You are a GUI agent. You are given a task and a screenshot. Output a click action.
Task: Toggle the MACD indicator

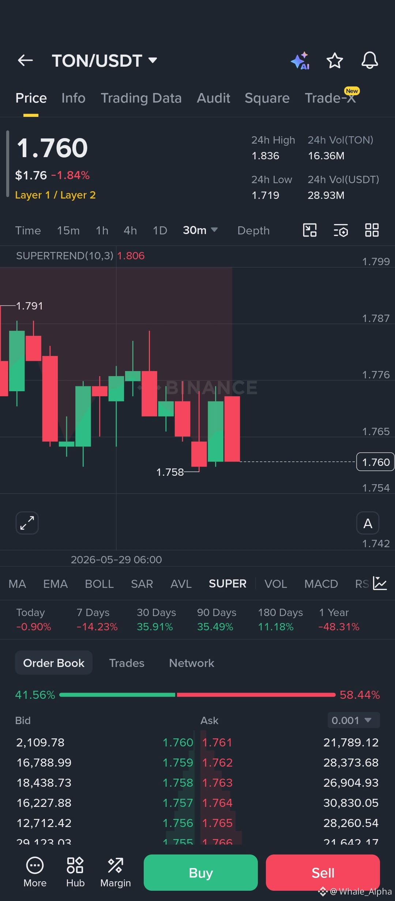pyautogui.click(x=321, y=584)
